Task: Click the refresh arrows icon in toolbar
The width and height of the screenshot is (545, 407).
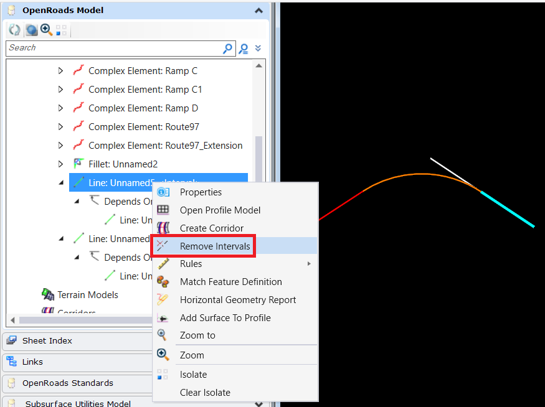Action: coord(14,30)
